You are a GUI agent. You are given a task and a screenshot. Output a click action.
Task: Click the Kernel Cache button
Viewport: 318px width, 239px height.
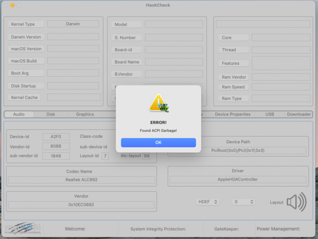point(24,97)
